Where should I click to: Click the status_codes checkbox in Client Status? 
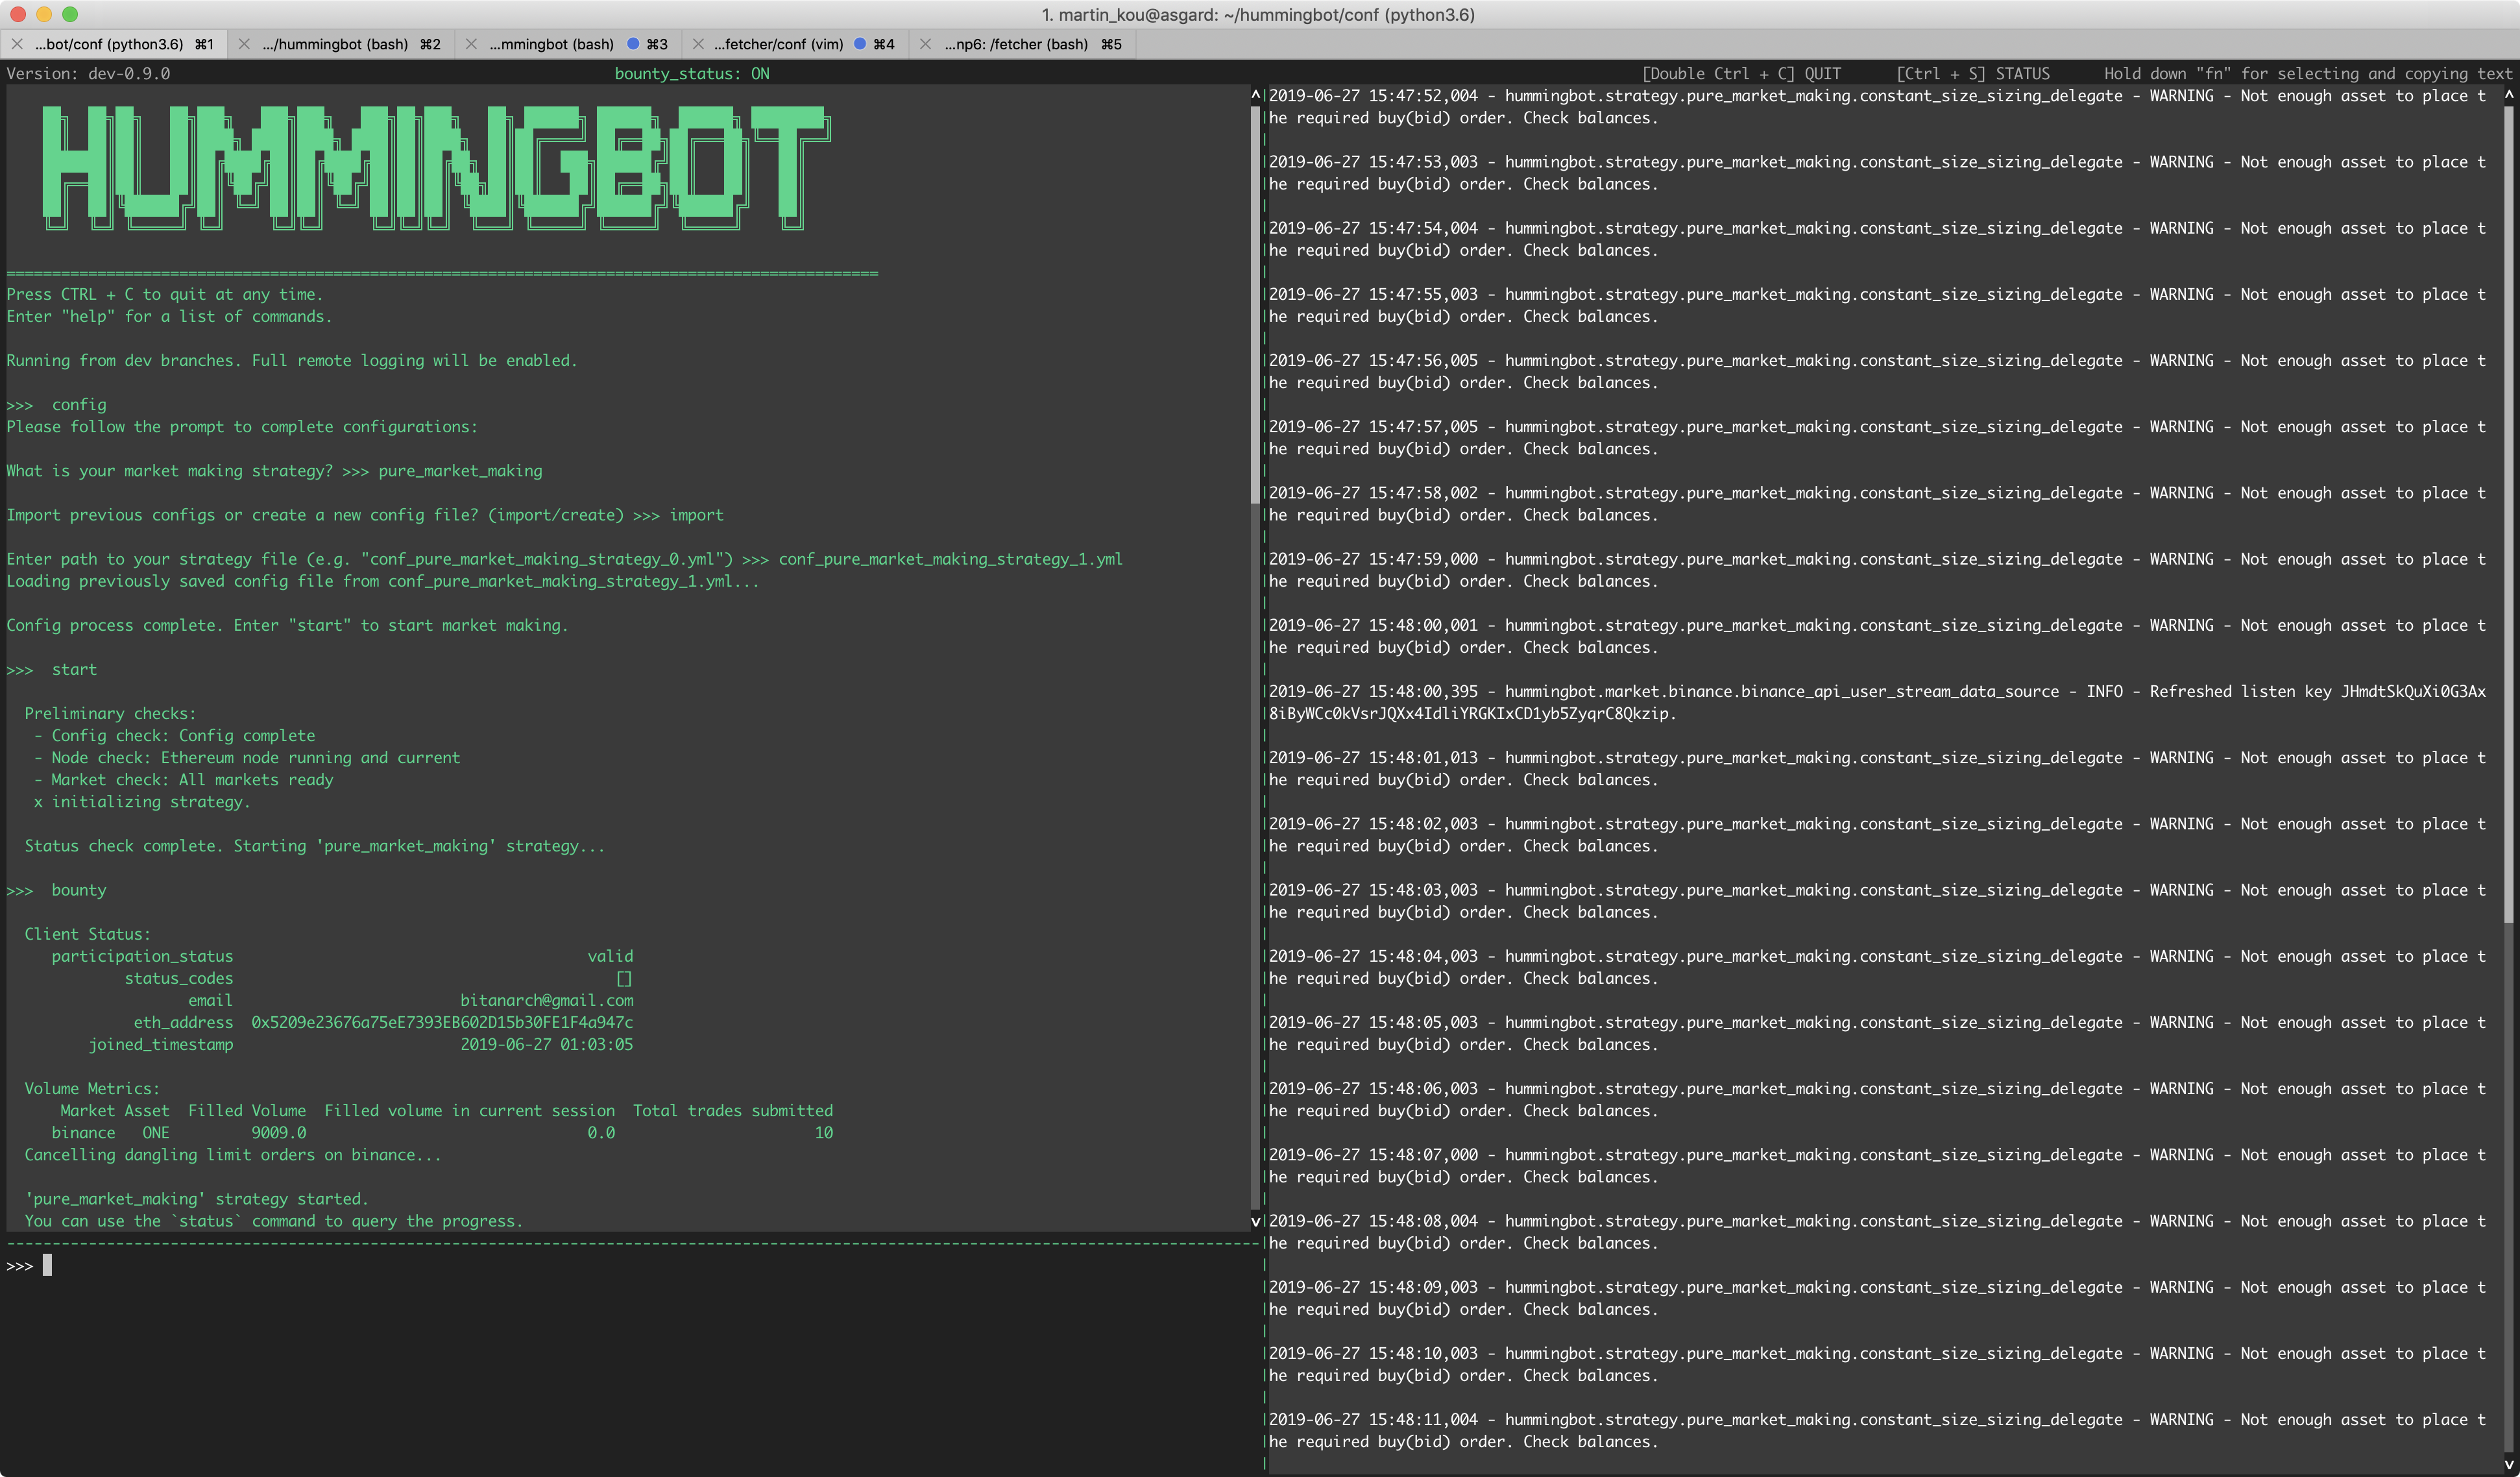click(x=625, y=978)
